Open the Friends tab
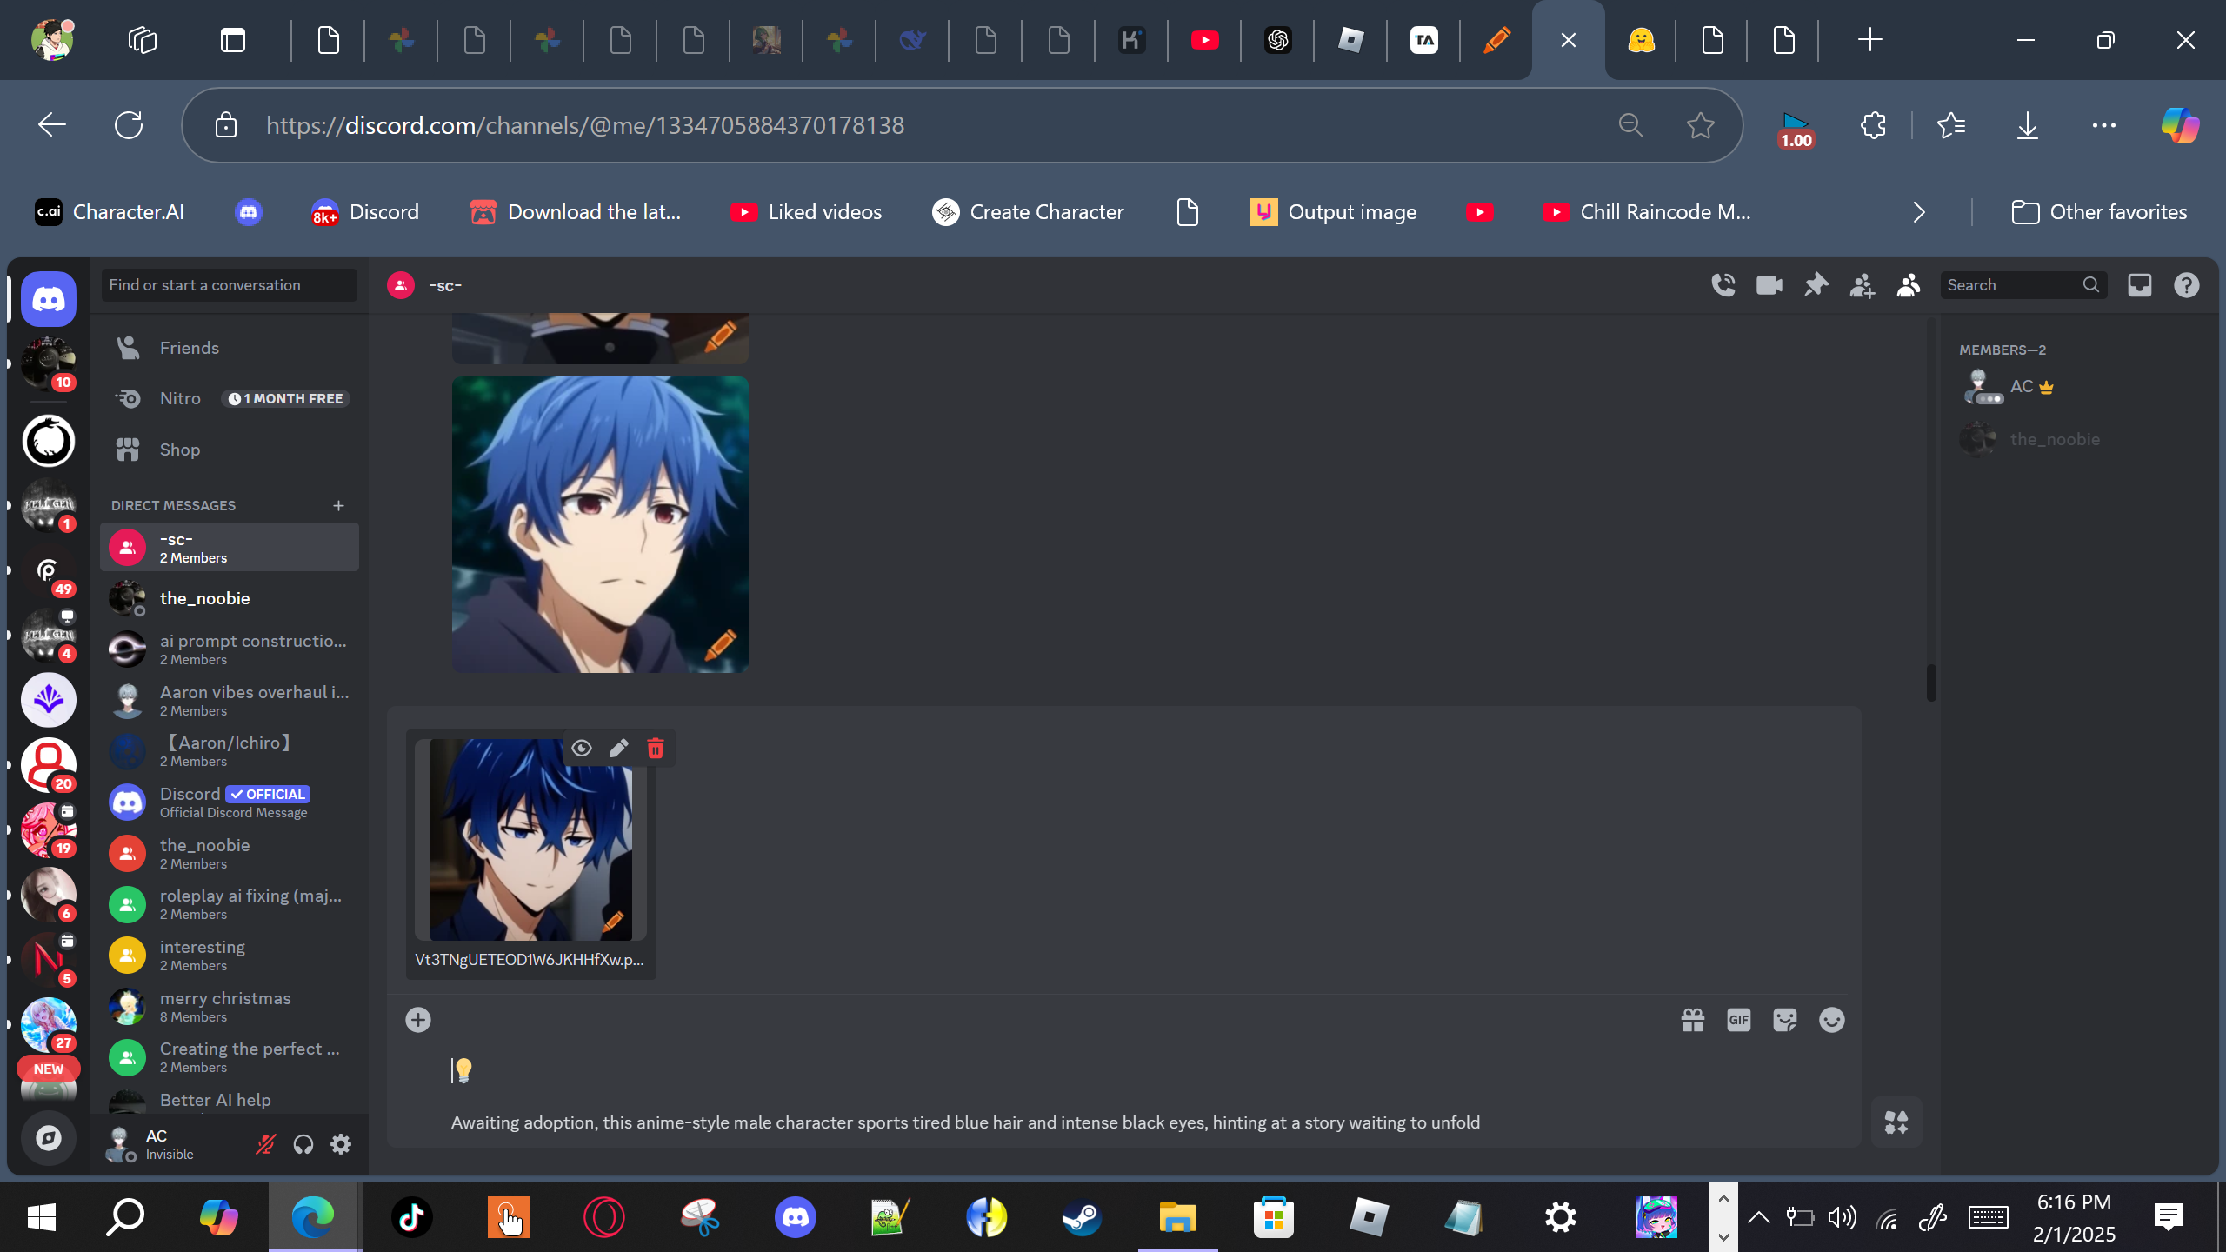The width and height of the screenshot is (2226, 1252). pyautogui.click(x=189, y=348)
